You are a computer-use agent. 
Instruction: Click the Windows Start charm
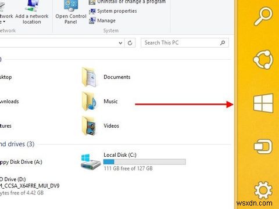[263, 103]
